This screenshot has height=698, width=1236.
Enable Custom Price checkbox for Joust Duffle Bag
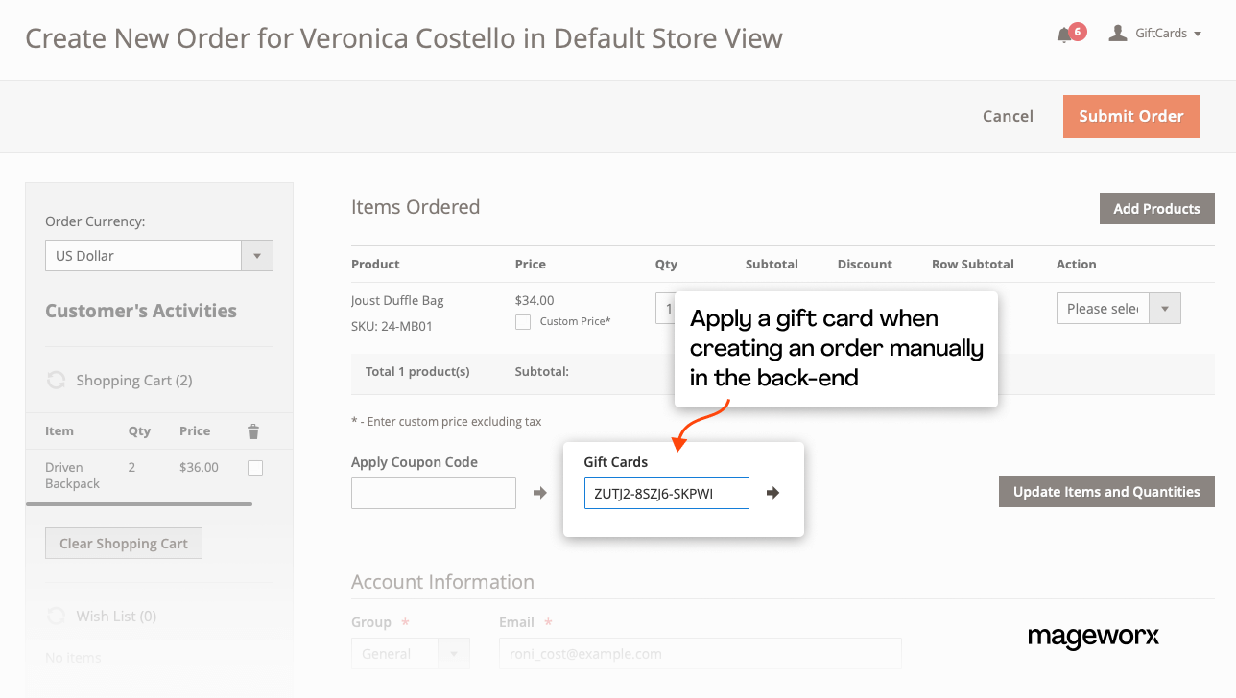(x=523, y=322)
